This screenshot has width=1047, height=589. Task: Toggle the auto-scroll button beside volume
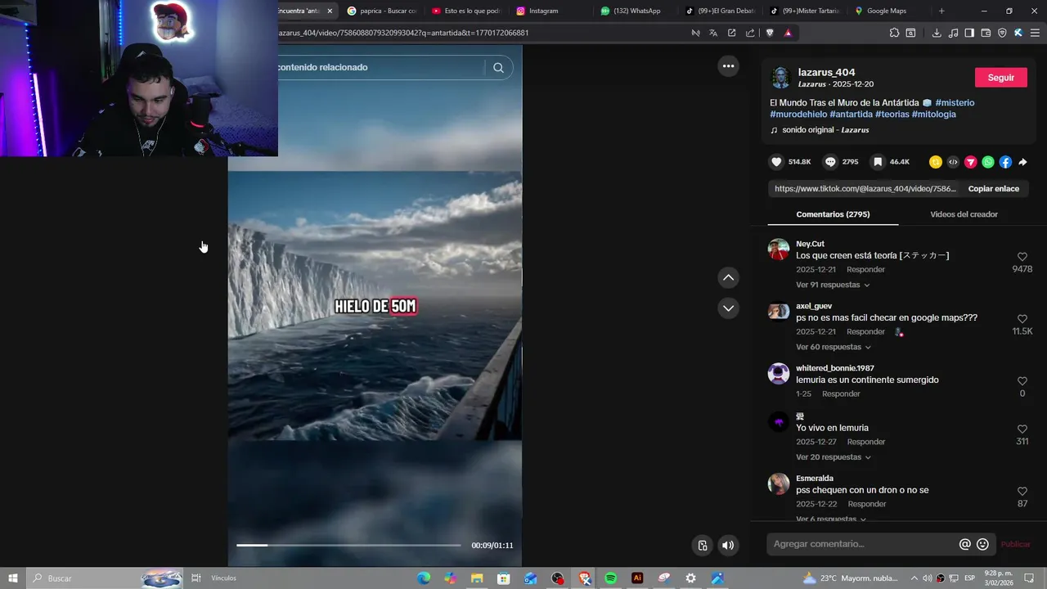[x=702, y=545]
